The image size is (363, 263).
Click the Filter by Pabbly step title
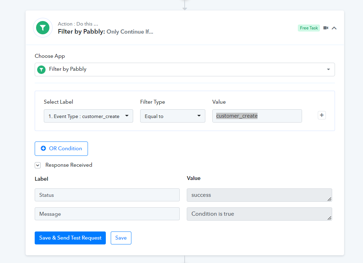pyautogui.click(x=105, y=32)
